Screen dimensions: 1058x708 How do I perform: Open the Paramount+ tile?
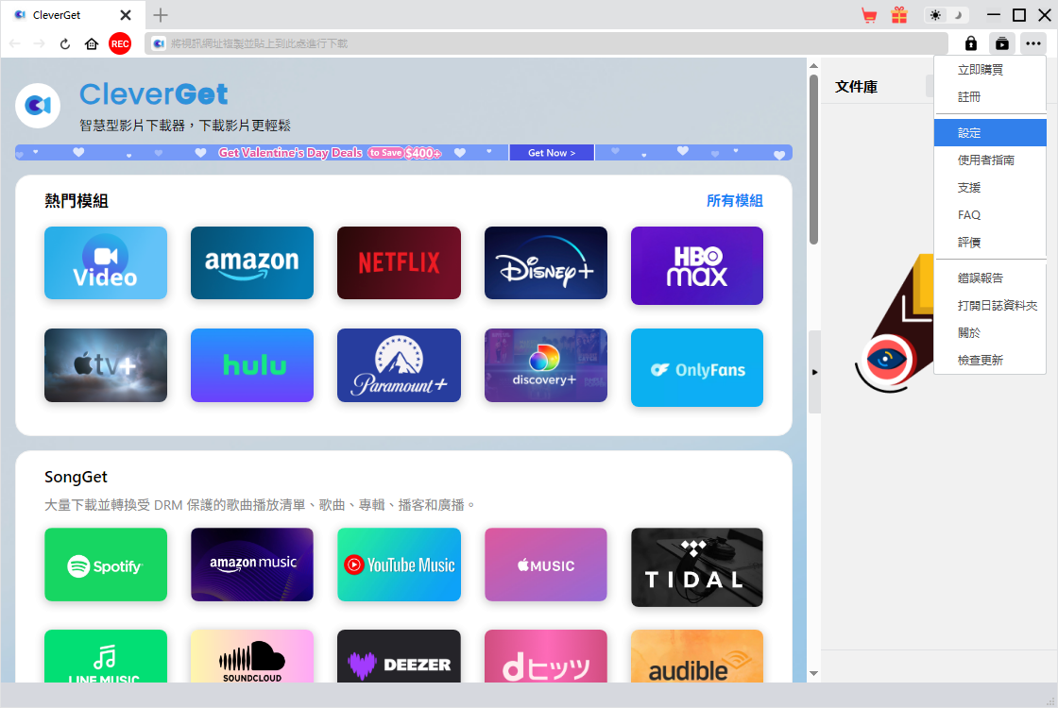[399, 365]
